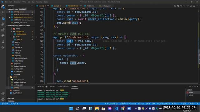Maximize the terminal panel with the chevron
Viewport: 200px width, 112px height.
195,86
